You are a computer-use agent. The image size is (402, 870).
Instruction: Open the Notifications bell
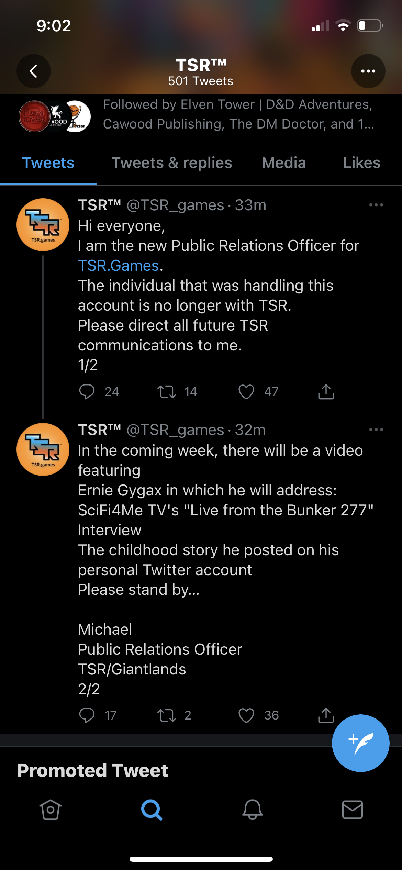(x=253, y=810)
